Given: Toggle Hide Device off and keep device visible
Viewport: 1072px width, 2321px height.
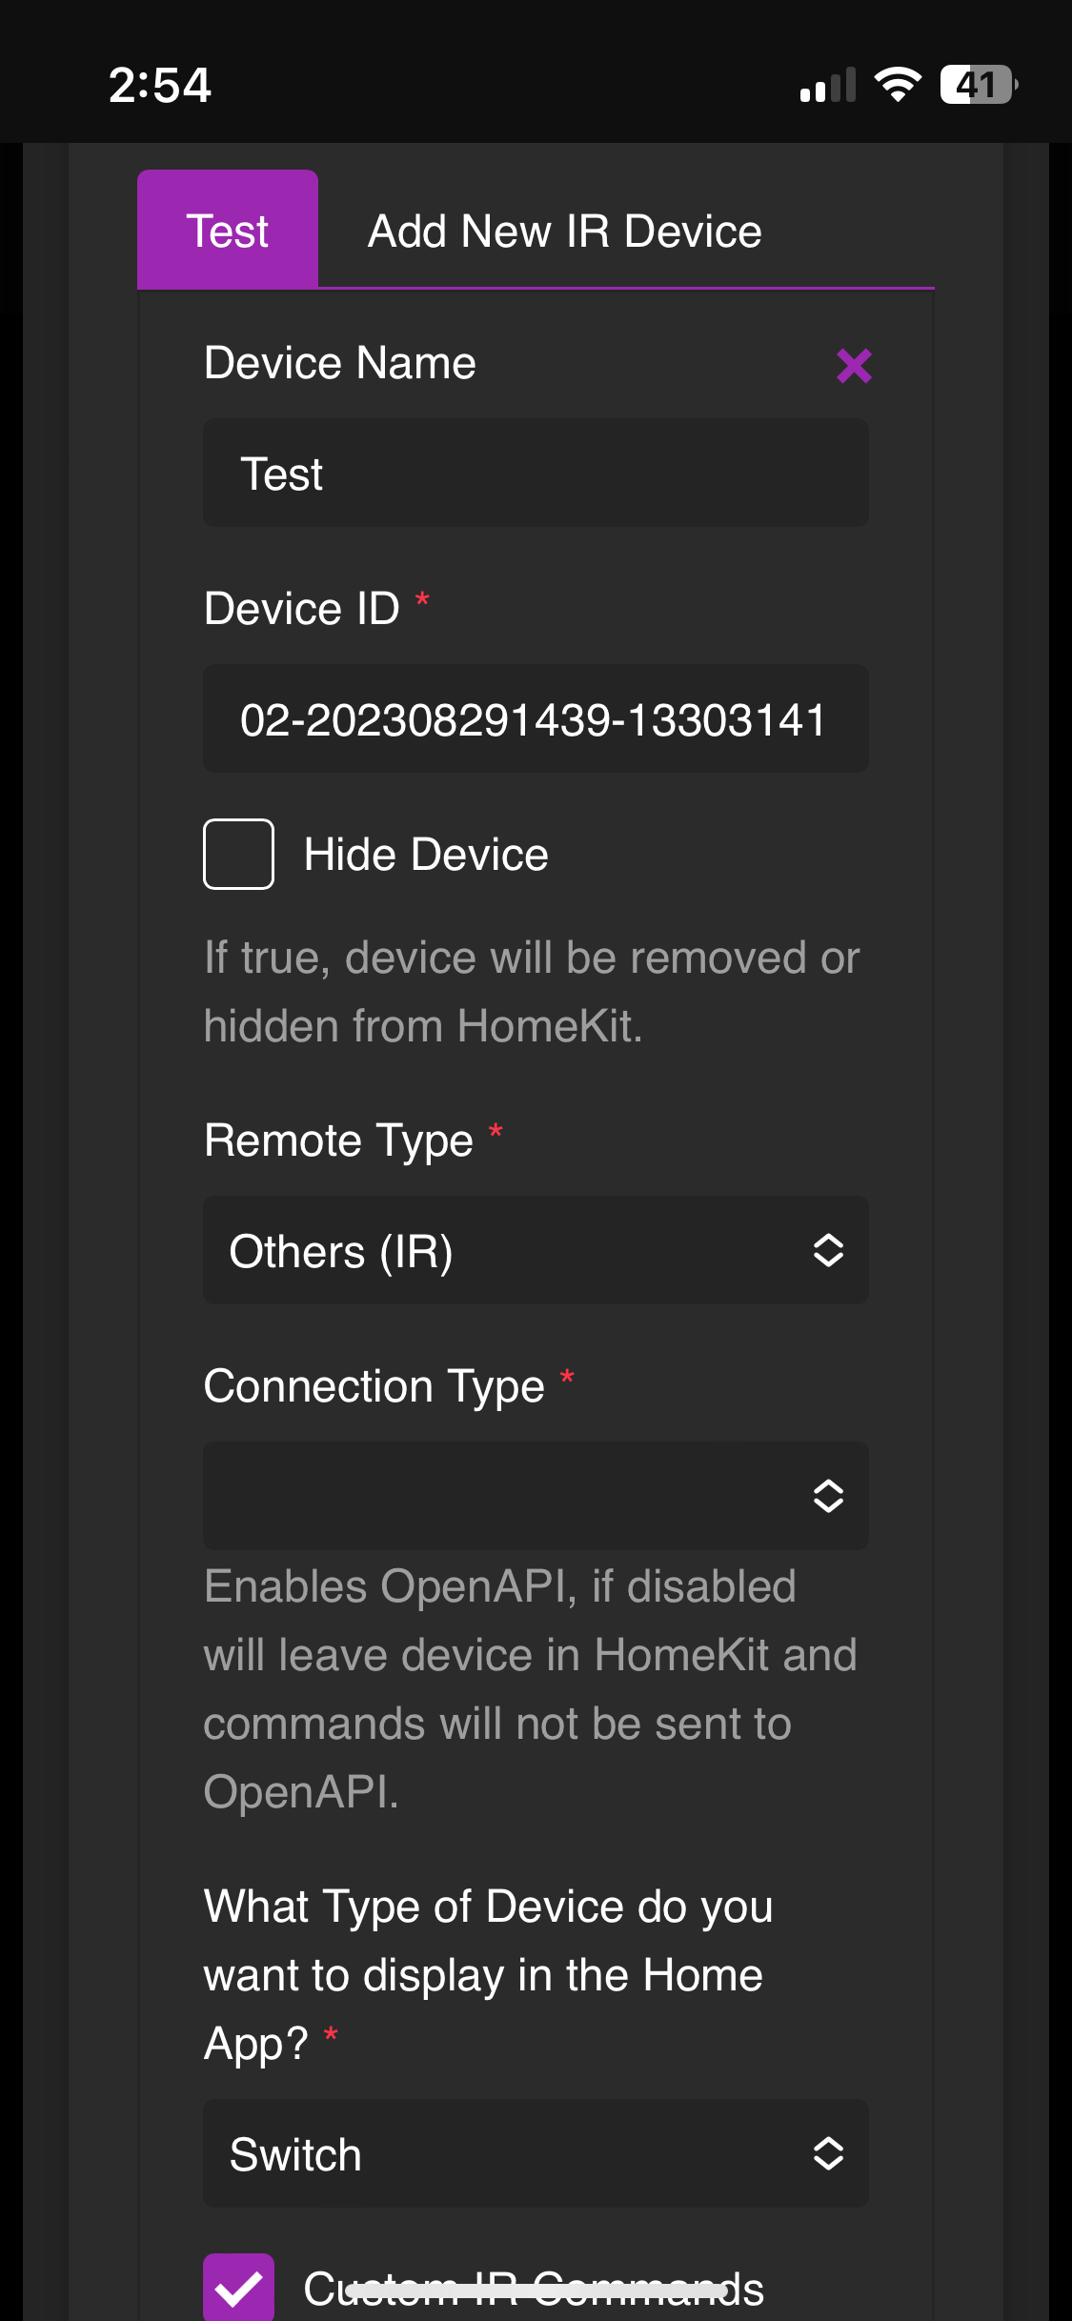Looking at the screenshot, I should coord(238,855).
